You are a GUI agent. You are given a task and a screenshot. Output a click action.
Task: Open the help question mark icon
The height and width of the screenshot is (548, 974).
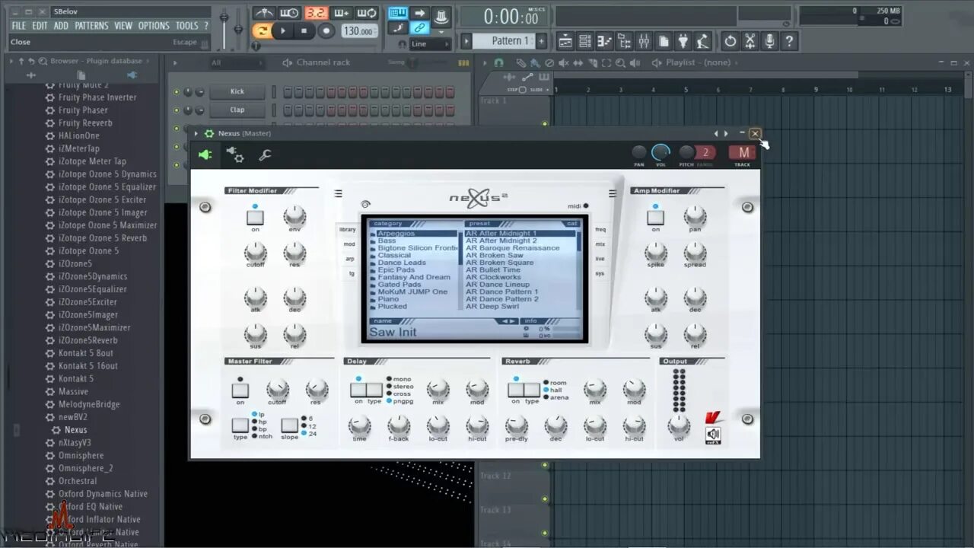790,41
